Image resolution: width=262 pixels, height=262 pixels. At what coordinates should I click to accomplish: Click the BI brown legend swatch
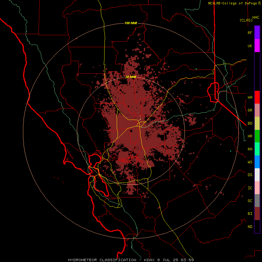[x=257, y=214]
